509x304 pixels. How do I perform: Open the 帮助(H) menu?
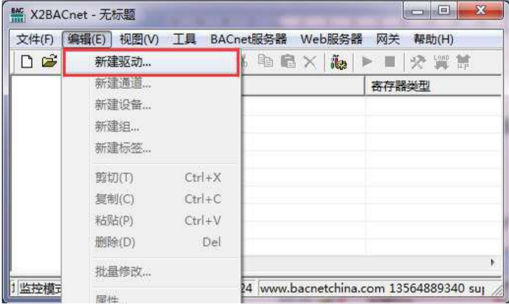[x=434, y=39]
